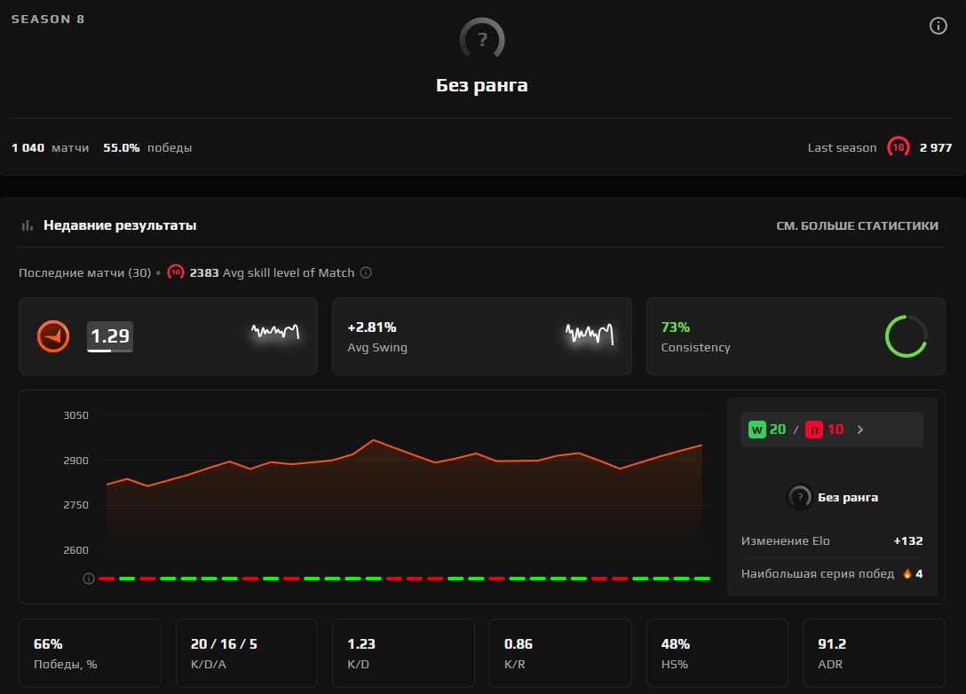Viewport: 966px width, 694px height.
Task: Click the Avg Swing stat card
Action: pos(482,336)
